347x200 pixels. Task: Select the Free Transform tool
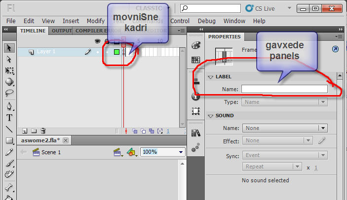coord(9,70)
